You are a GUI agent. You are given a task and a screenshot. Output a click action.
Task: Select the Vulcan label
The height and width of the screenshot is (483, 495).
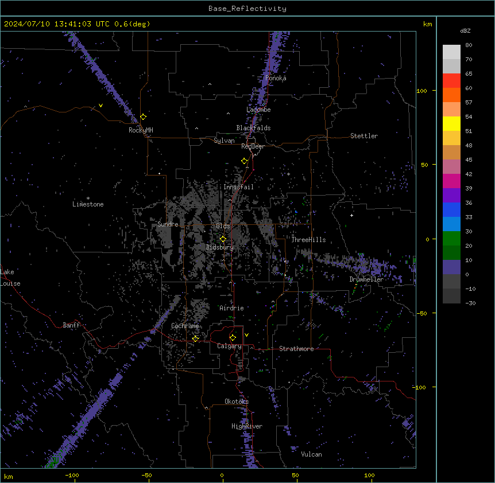[x=311, y=454]
